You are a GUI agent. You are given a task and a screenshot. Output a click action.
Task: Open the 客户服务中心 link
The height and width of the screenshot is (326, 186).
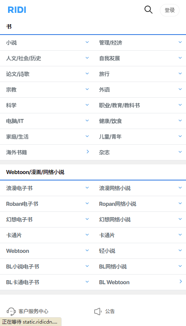[33, 311]
